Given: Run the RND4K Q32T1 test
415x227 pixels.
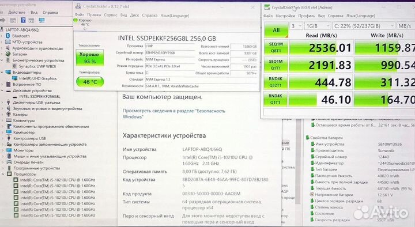Looking at the screenshot, I should click(276, 82).
